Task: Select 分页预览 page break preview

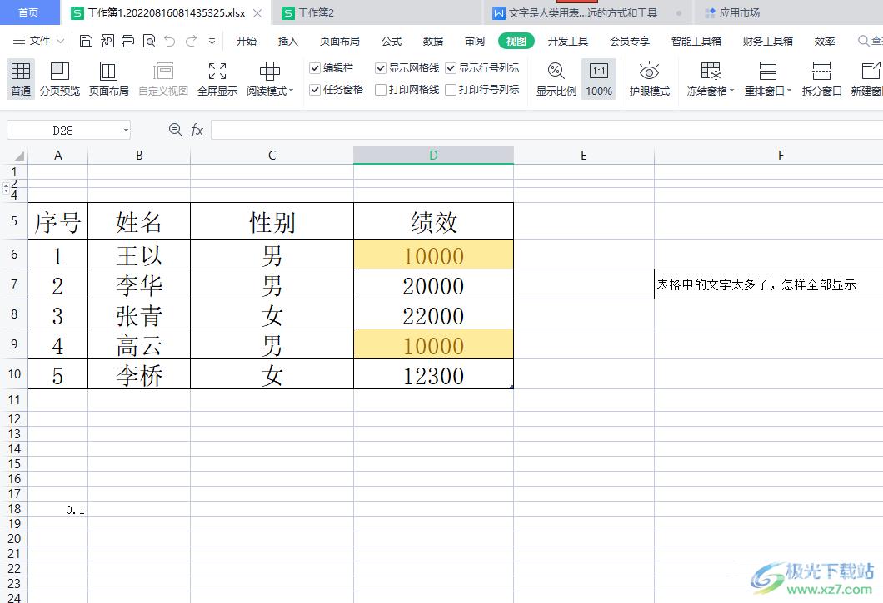Action: [x=60, y=79]
